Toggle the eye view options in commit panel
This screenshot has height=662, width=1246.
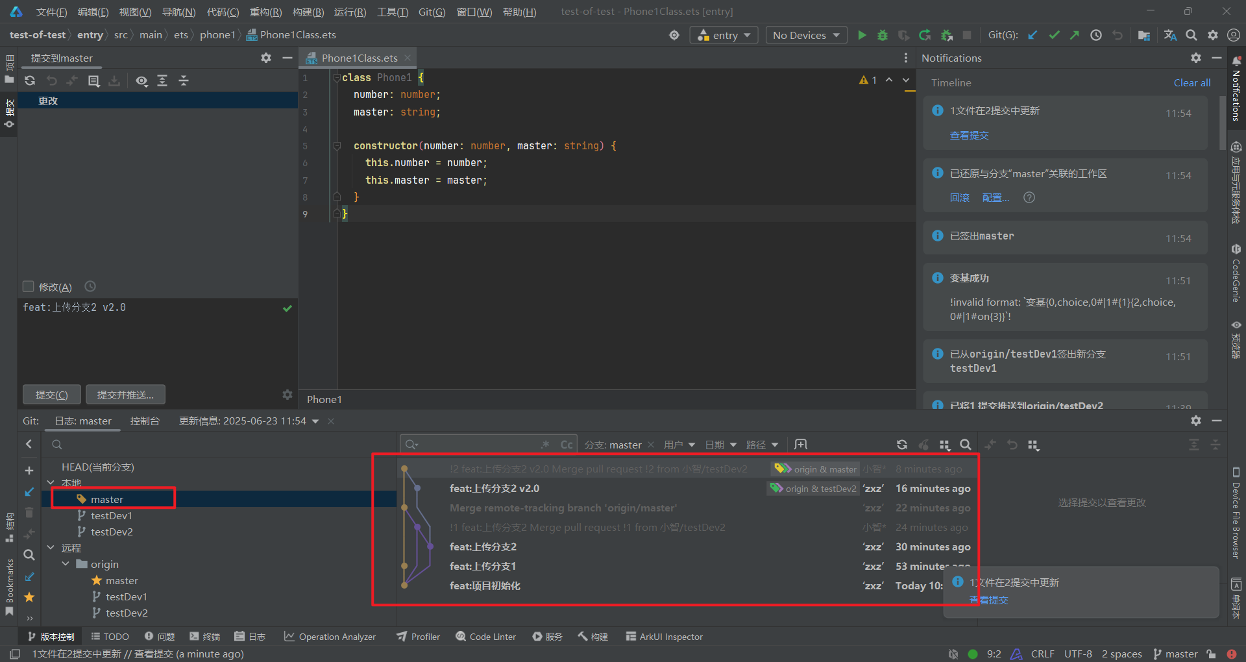pyautogui.click(x=141, y=80)
